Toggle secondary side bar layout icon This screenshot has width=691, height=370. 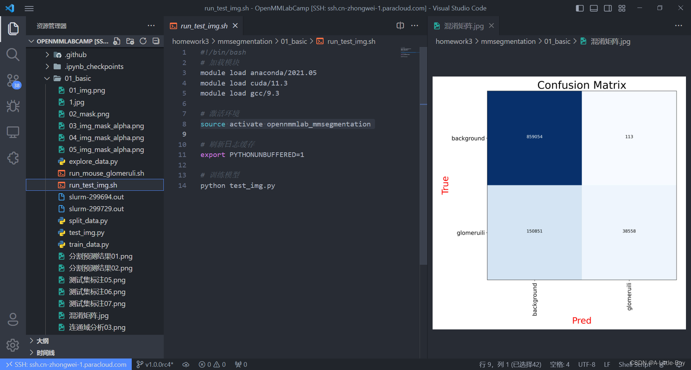click(x=608, y=8)
